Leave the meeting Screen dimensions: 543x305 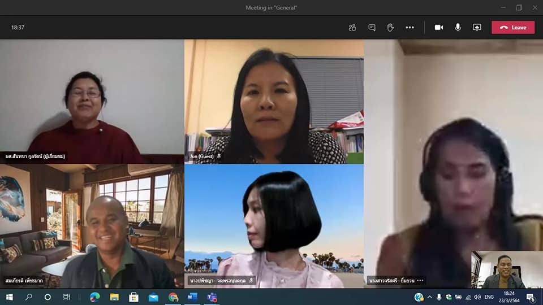click(512, 27)
